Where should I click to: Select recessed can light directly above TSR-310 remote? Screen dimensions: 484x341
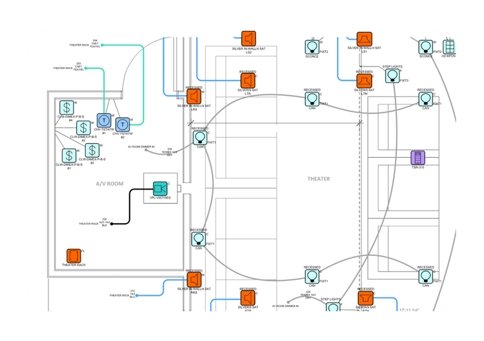click(x=426, y=99)
